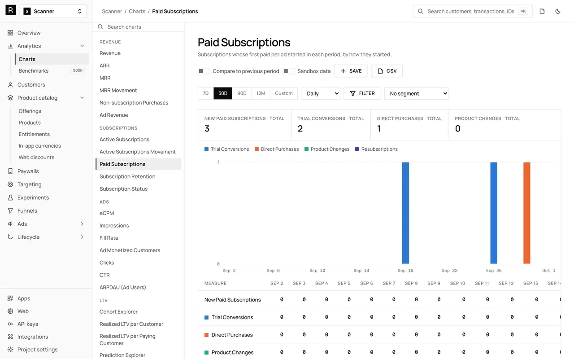Select the 12M time range
Image resolution: width=574 pixels, height=359 pixels.
(x=261, y=93)
